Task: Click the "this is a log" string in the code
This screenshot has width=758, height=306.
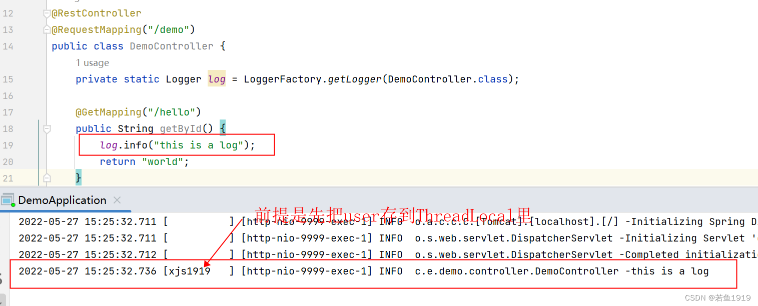Action: (199, 145)
